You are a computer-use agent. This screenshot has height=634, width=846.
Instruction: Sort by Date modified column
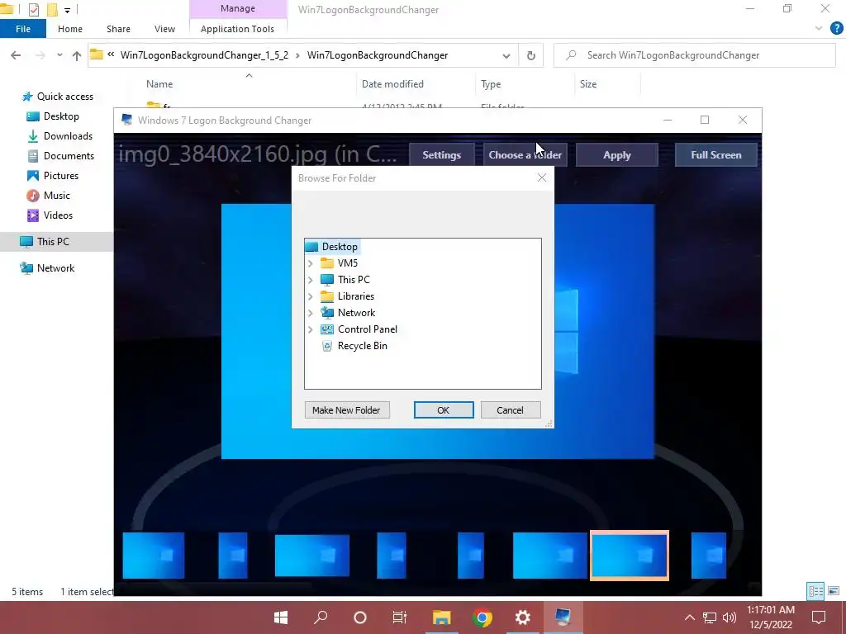point(392,84)
